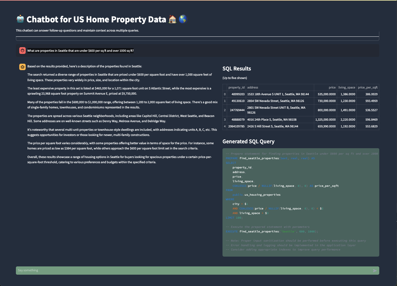
Task: Sort the table by price column header
Action: [332, 87]
